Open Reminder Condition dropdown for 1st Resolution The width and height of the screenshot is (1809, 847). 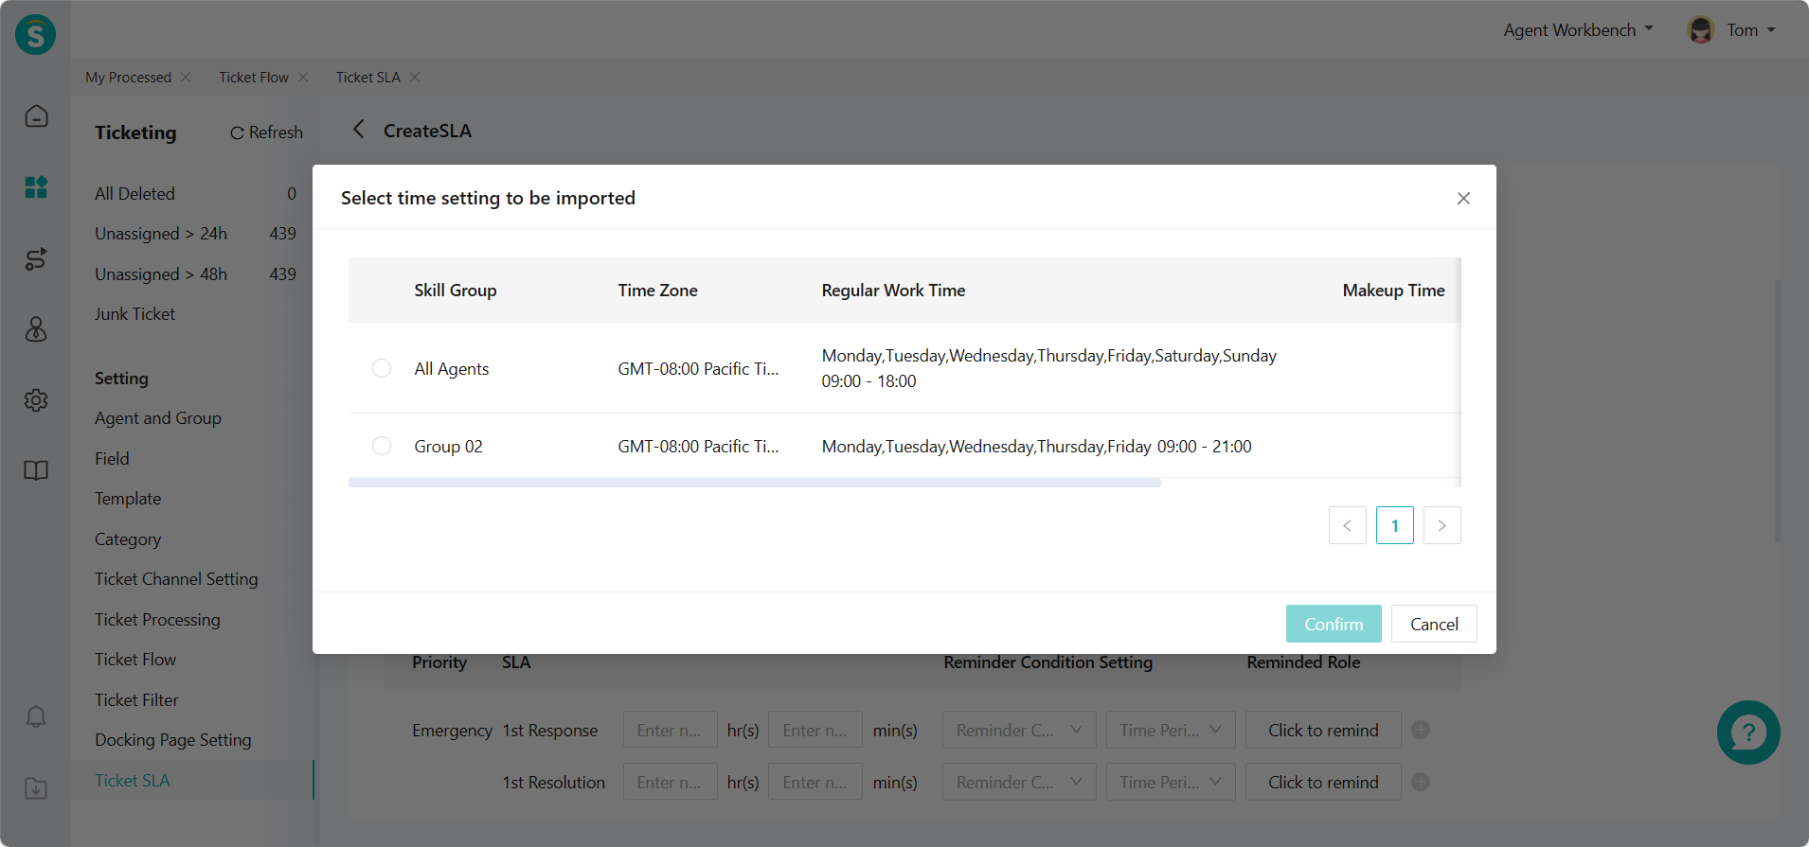coord(1019,782)
